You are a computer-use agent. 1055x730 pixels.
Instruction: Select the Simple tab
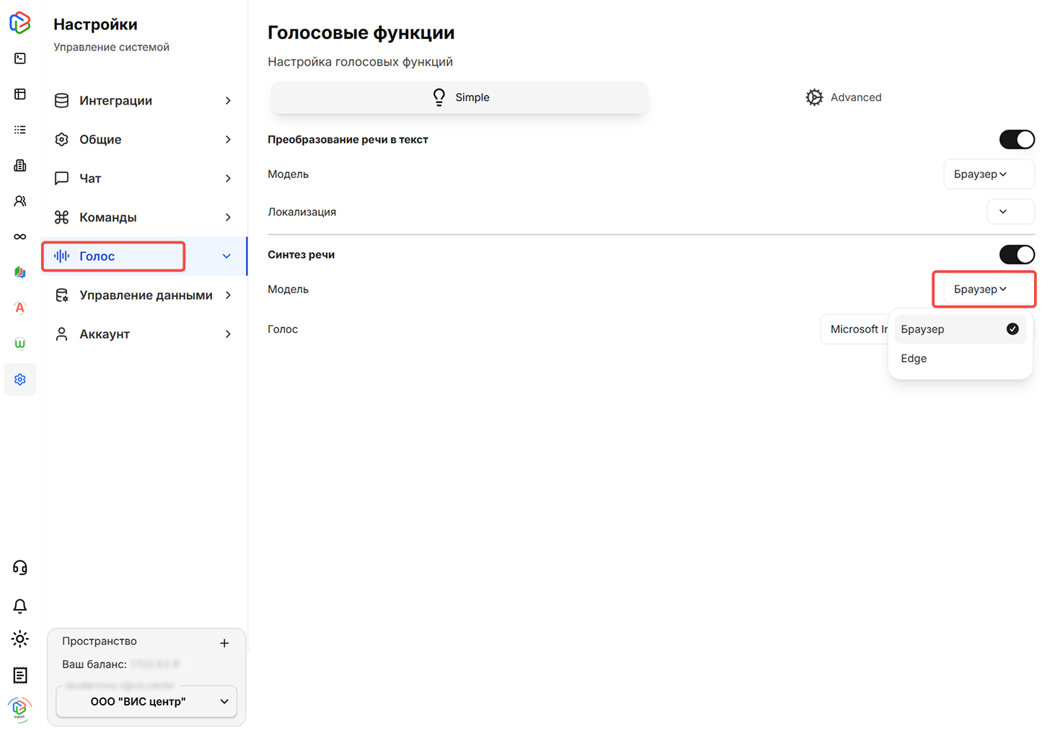[459, 97]
